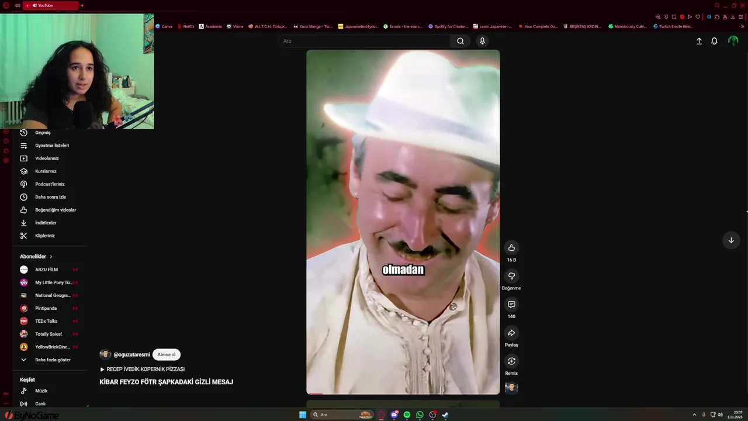Open the Twitch Emote Resi... bookmark
This screenshot has width=748, height=421.
click(x=673, y=26)
